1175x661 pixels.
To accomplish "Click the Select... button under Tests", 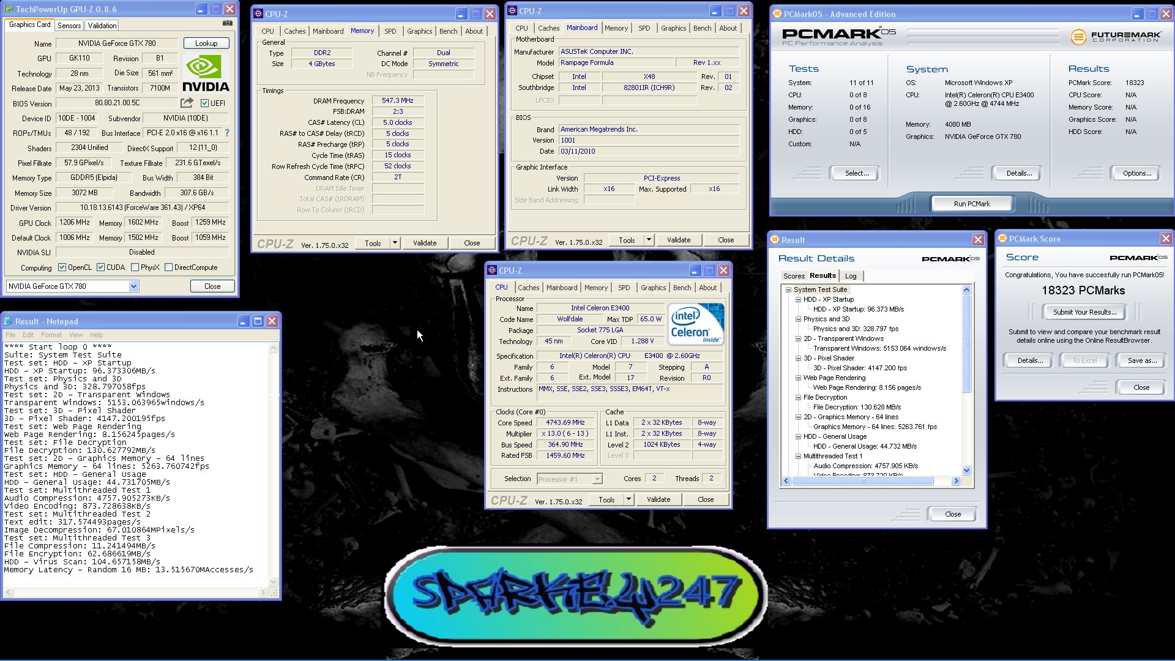I will pos(856,173).
